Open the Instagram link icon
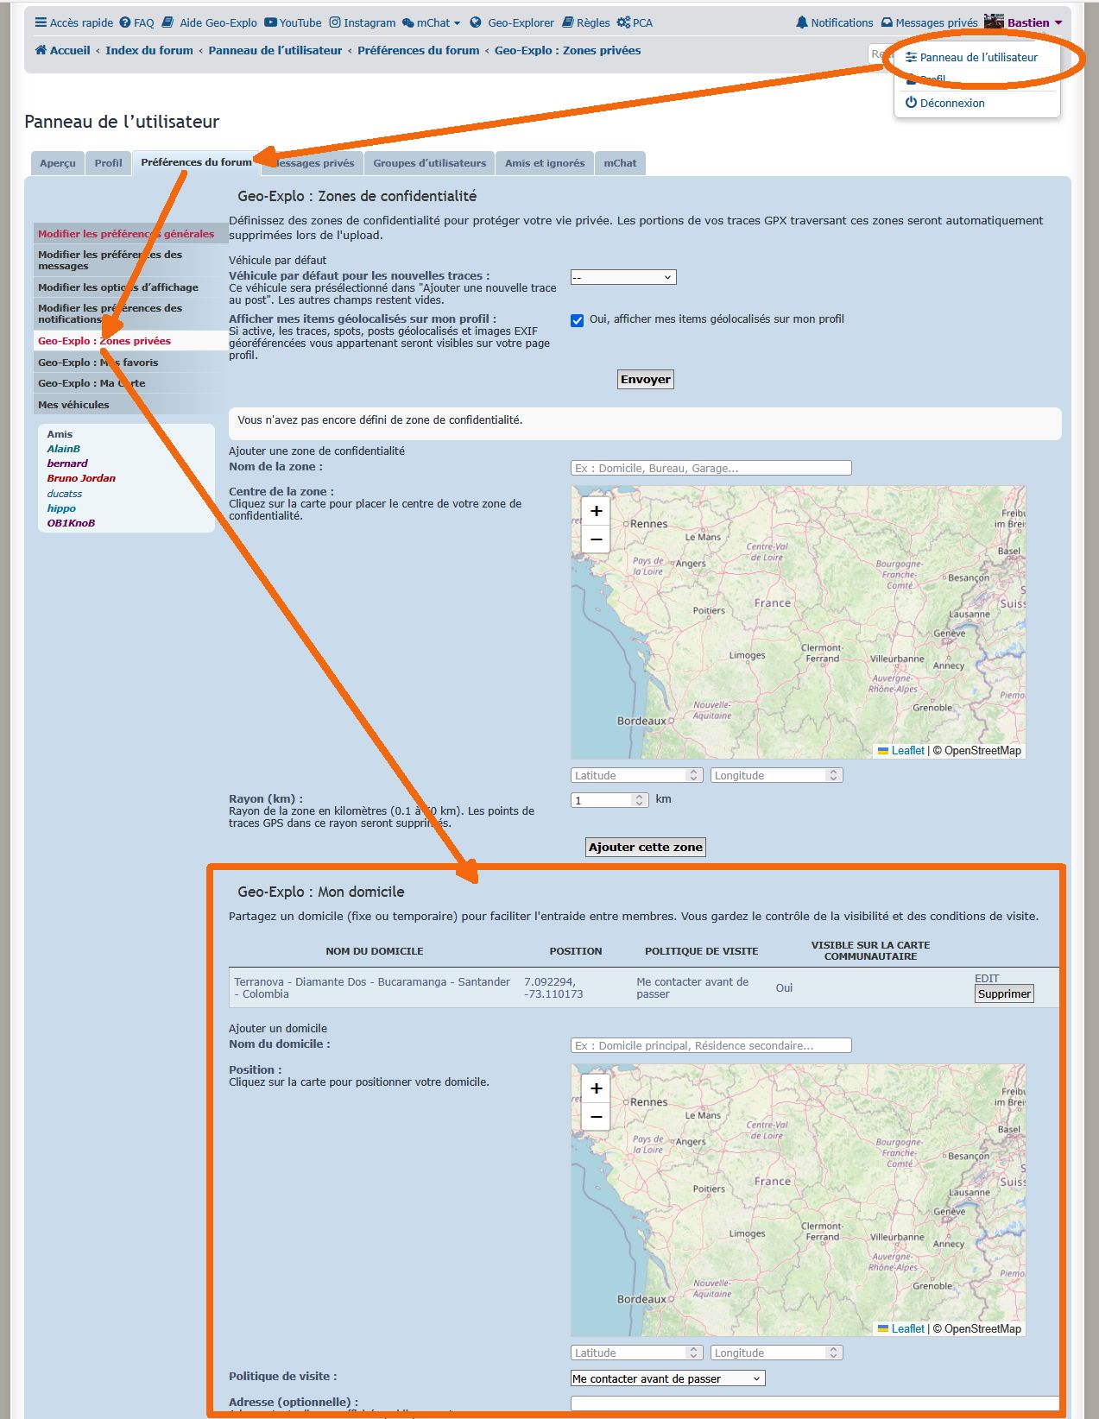 tap(335, 22)
